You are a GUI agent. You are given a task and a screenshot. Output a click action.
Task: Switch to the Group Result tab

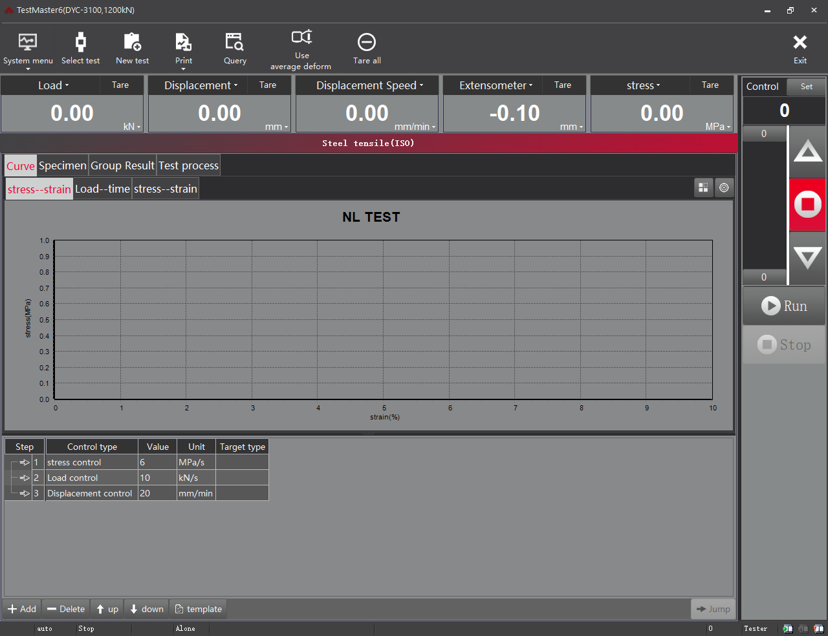[x=122, y=165]
